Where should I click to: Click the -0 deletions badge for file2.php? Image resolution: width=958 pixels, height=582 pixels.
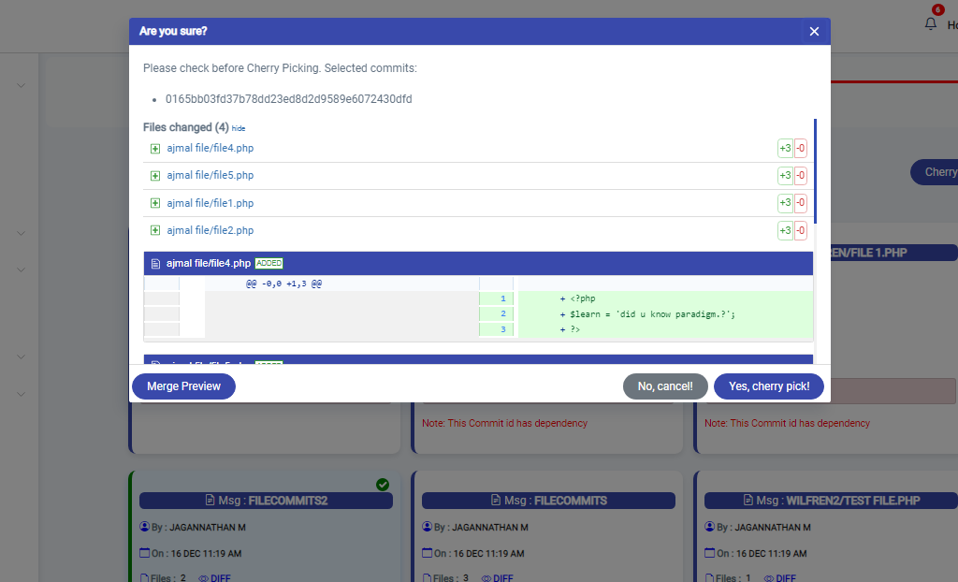point(801,230)
